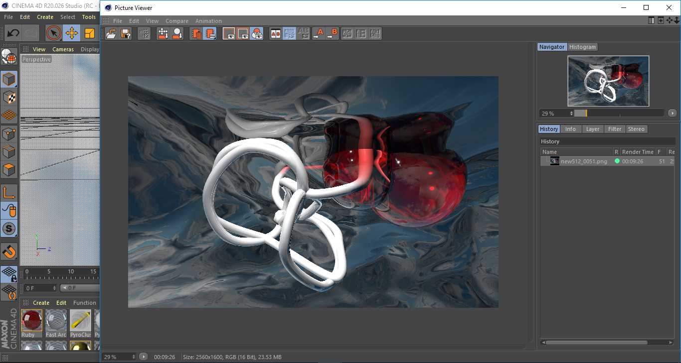Click the greyed AB icon in the compare group
681x363 pixels.
(x=303, y=33)
